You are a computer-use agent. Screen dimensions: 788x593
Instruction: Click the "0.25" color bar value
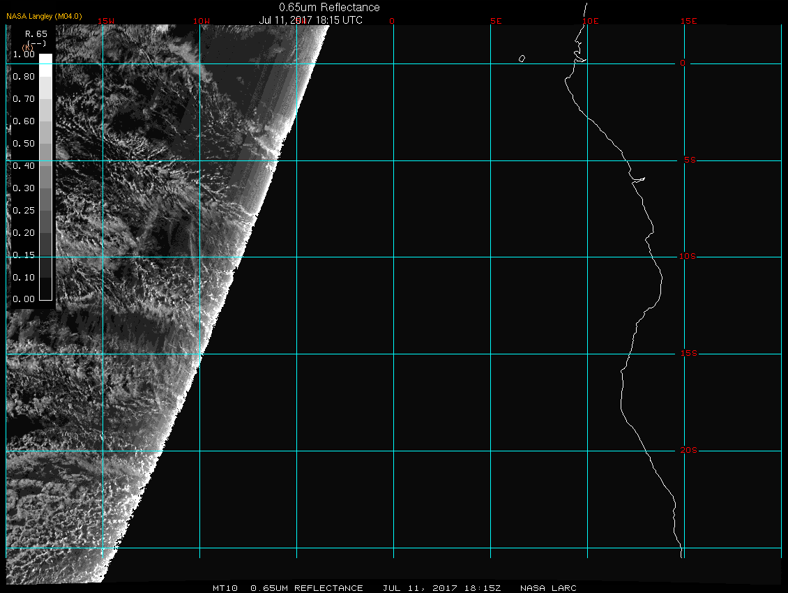coord(24,210)
